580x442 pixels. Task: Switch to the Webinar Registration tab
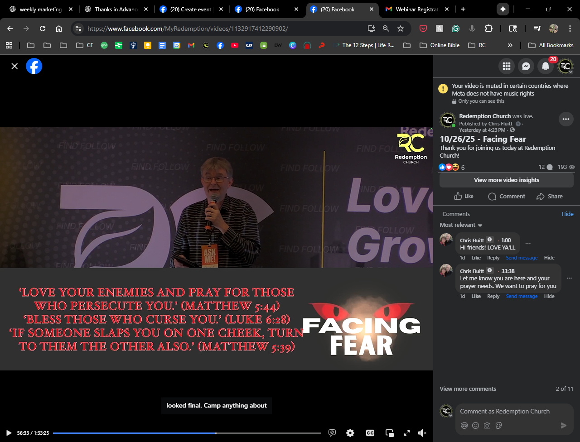coord(416,9)
